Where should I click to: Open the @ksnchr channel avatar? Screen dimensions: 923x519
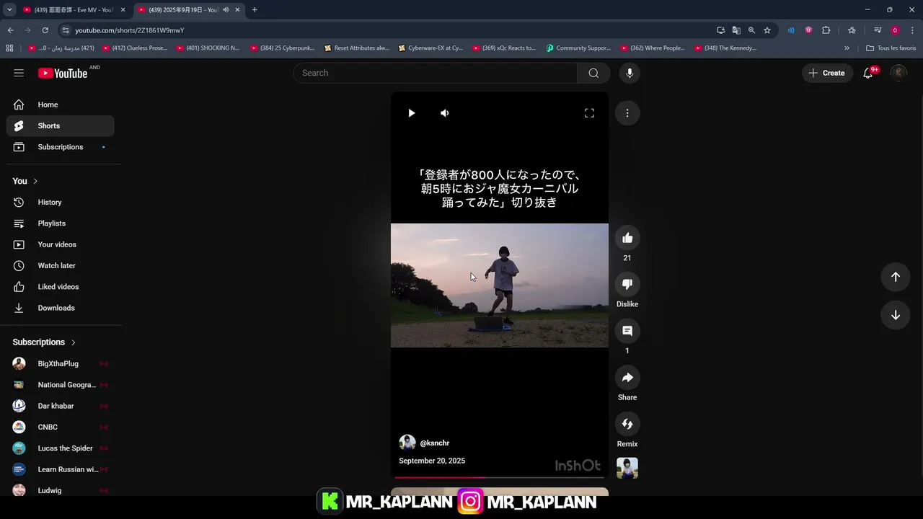(407, 443)
